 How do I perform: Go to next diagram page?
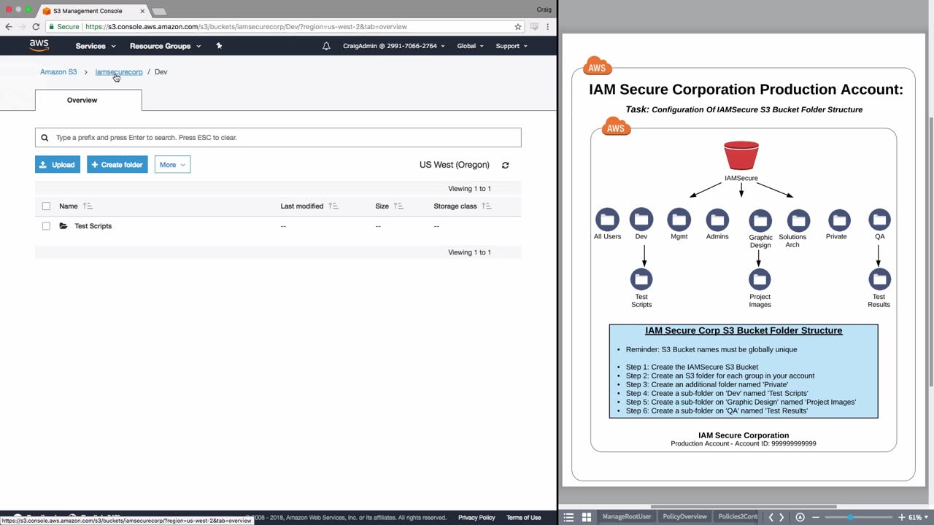coord(781,517)
